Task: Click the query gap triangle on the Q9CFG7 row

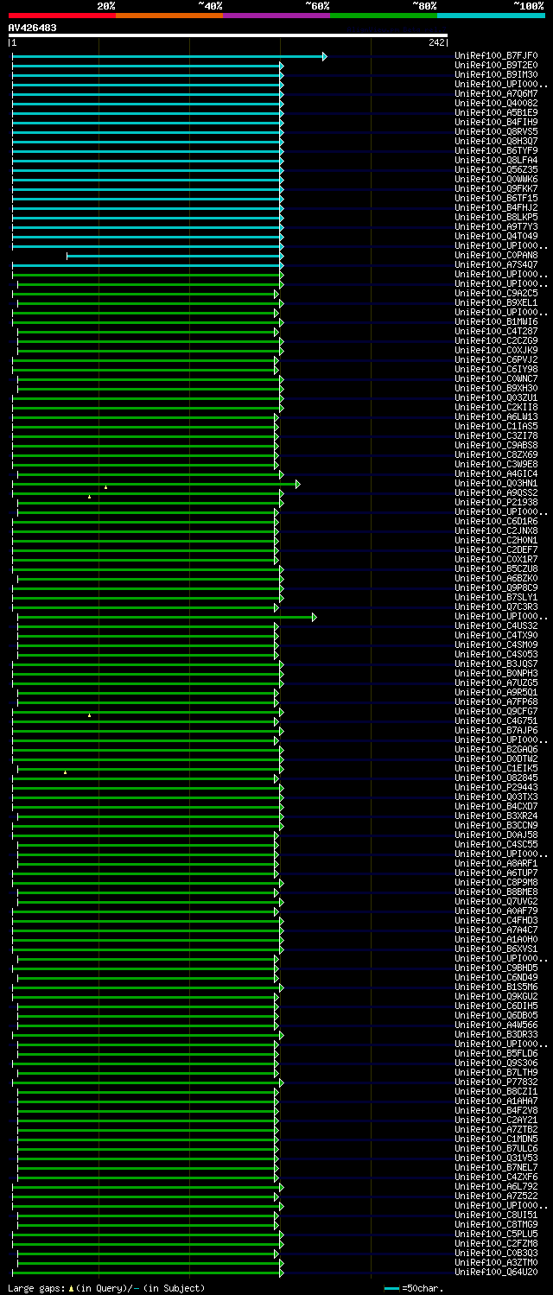Action: (x=89, y=715)
